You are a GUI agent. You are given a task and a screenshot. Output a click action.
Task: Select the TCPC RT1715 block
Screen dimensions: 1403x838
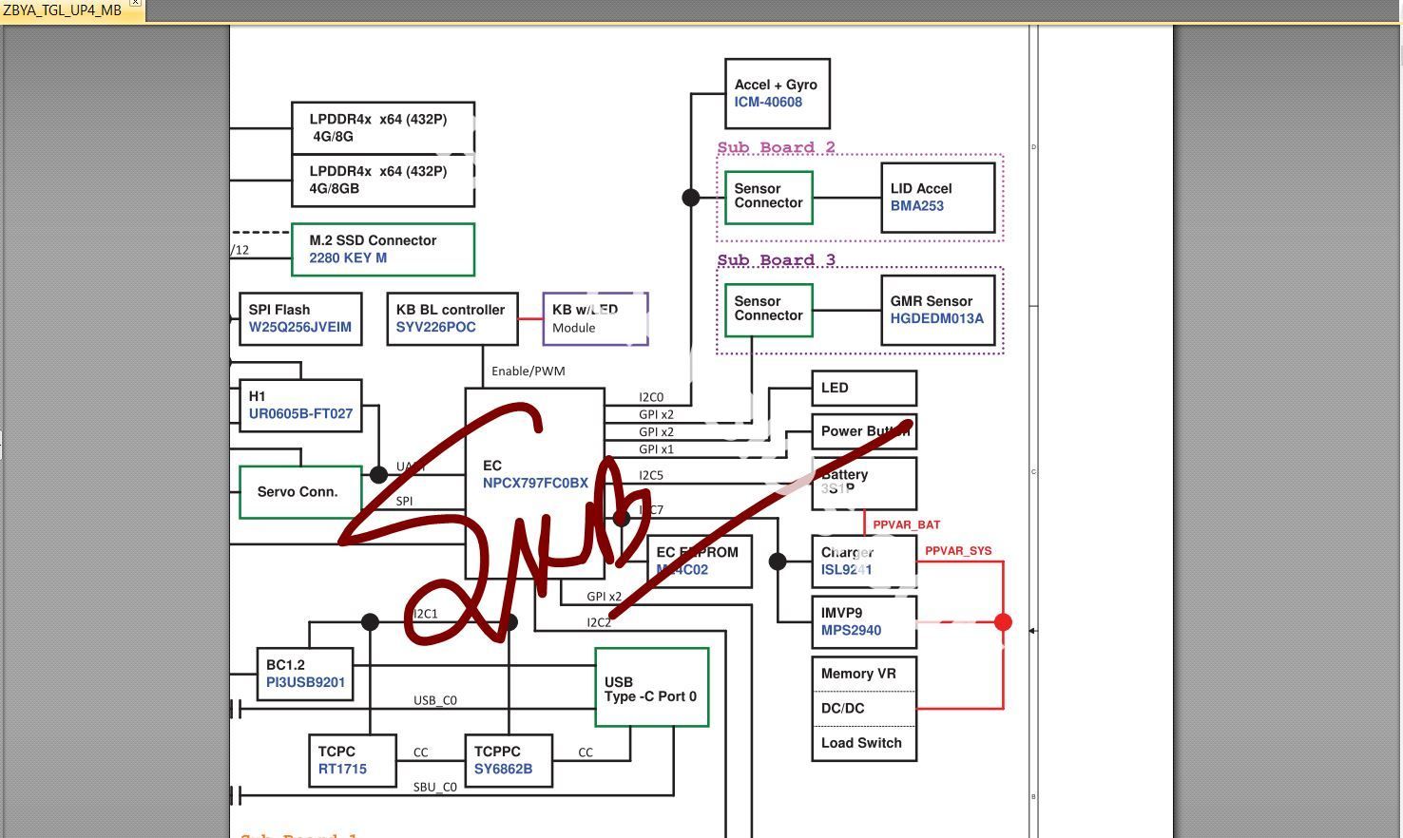[352, 760]
